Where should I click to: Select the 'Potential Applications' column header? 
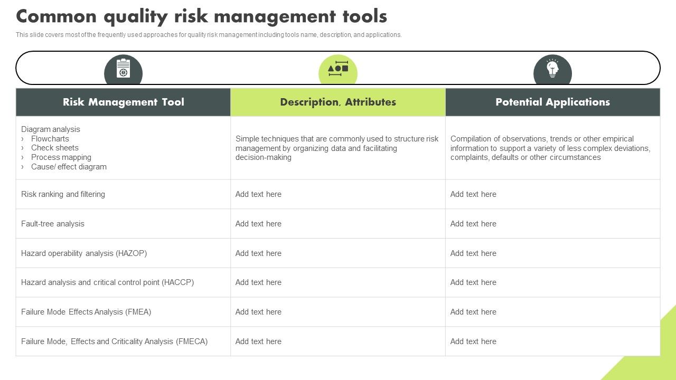pyautogui.click(x=552, y=102)
